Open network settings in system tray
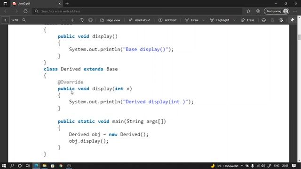Image resolution: width=301 pixels, height=169 pixels. pos(258,166)
